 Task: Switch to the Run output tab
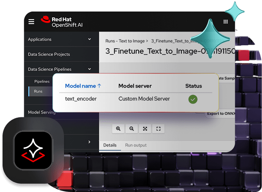(x=136, y=145)
